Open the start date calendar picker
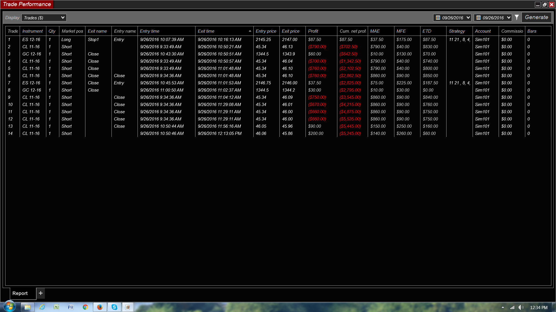This screenshot has height=312, width=556. pyautogui.click(x=438, y=18)
